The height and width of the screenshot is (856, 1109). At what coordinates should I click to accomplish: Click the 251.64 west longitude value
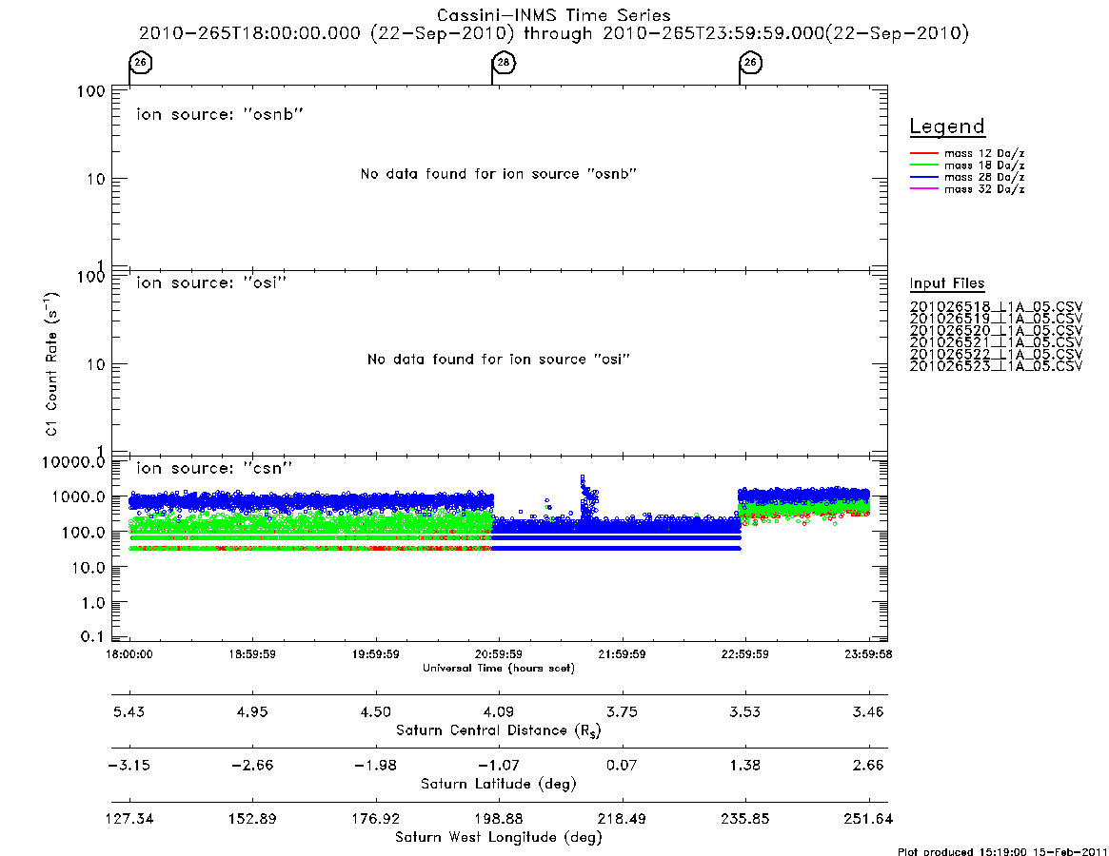[868, 819]
